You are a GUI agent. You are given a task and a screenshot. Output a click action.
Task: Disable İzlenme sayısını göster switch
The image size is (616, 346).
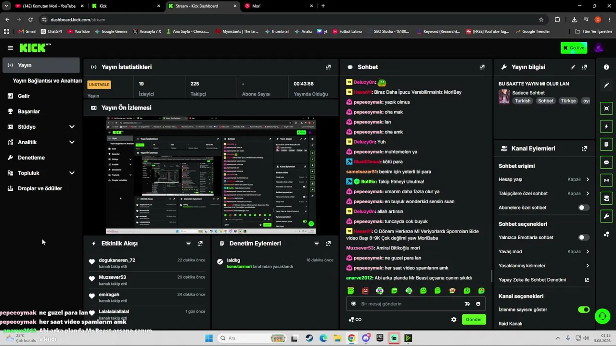coord(584,309)
